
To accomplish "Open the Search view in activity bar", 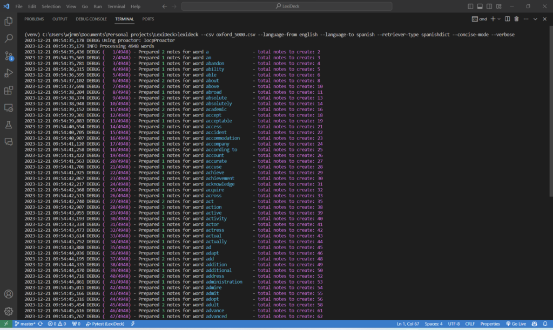I will click(9, 38).
